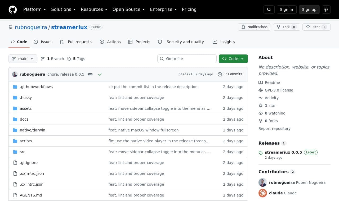
Task: Click the Sign in button
Action: 287,10
